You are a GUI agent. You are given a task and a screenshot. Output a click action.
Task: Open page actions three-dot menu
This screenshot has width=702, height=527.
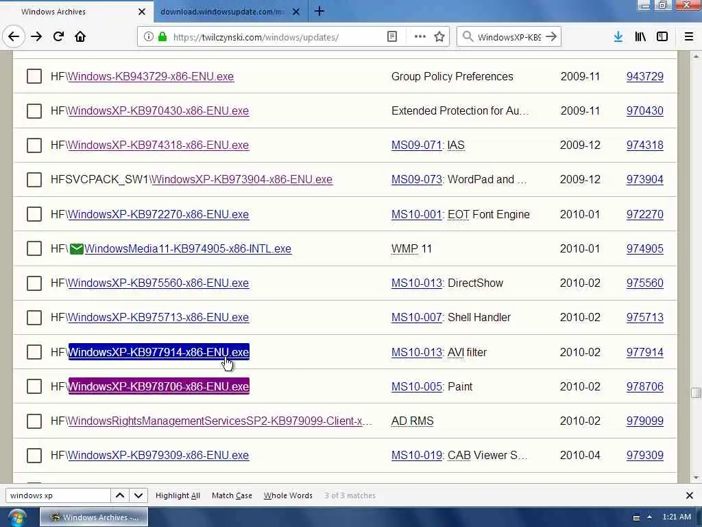[x=420, y=37]
